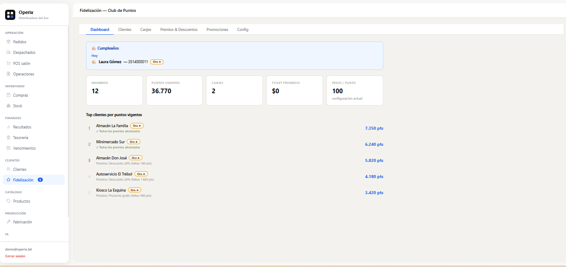Open Pedidos in the sidebar

point(34,42)
